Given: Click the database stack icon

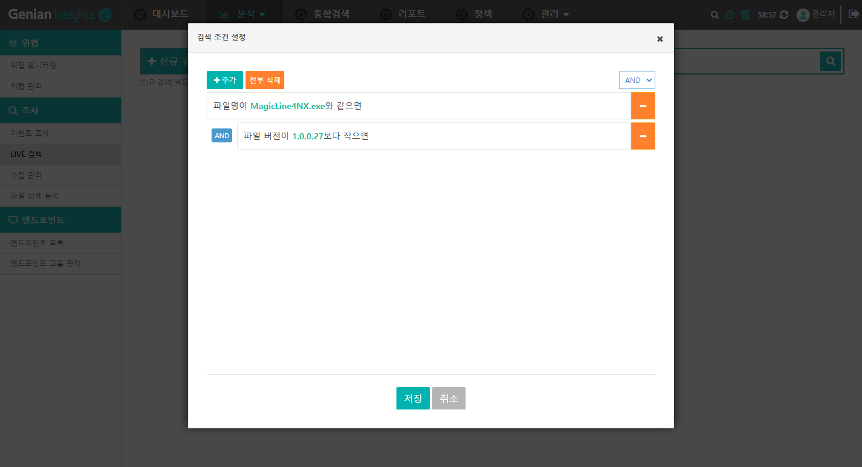Looking at the screenshot, I should point(746,15).
